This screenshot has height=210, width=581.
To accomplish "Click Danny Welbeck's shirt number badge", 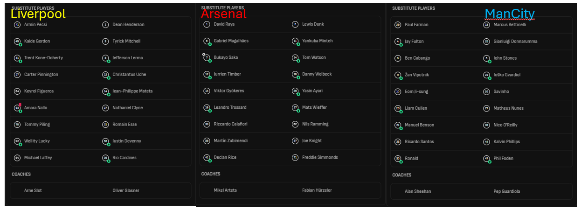I will click(295, 74).
